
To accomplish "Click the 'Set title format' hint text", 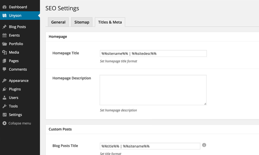I will 110,153.
